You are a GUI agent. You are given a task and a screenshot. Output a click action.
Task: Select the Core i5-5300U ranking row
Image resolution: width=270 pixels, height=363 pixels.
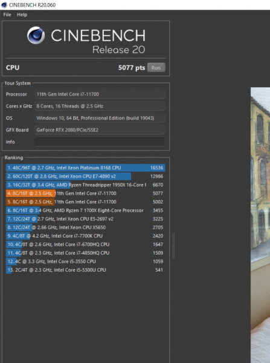click(86, 270)
